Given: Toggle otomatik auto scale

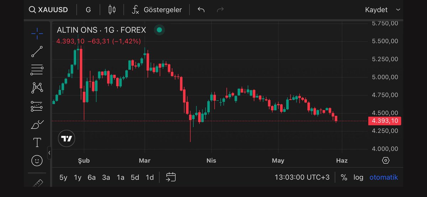Looking at the screenshot, I should pos(384,177).
